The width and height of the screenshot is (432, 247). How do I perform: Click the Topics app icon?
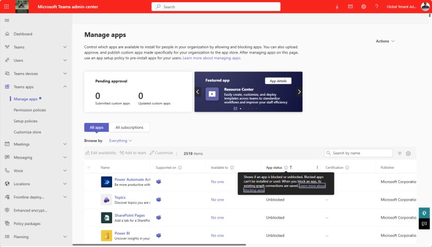[x=106, y=200]
